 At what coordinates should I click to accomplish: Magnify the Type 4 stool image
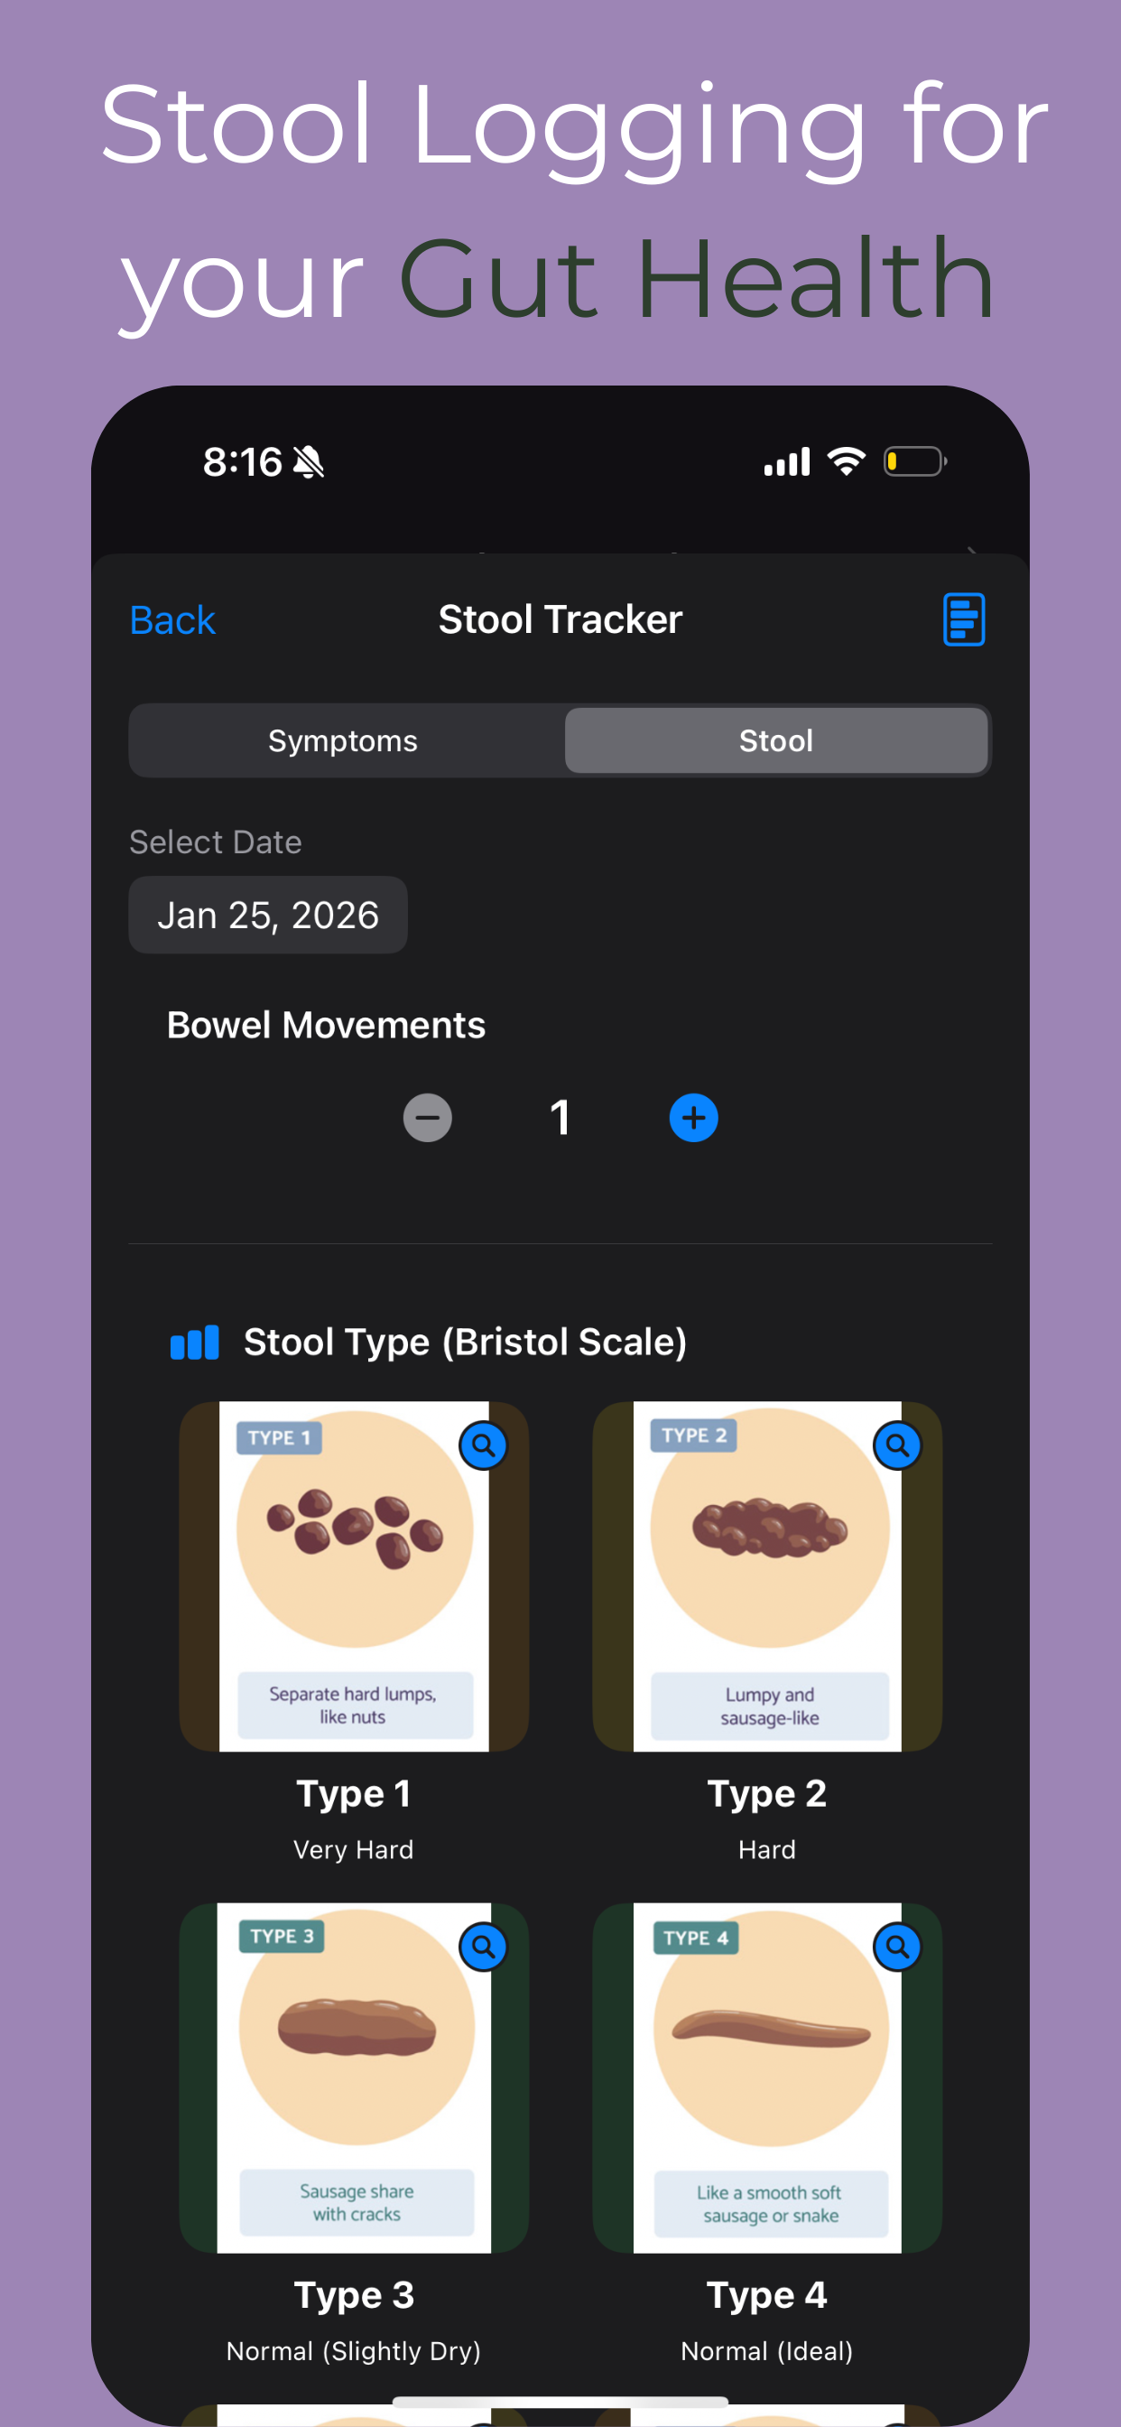pos(898,1947)
